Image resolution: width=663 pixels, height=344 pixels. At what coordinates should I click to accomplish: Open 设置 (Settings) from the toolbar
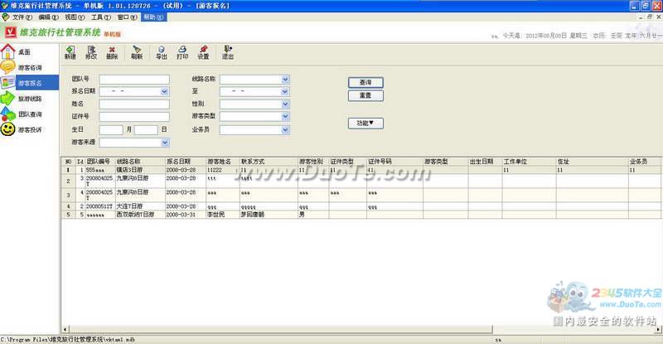[x=203, y=52]
